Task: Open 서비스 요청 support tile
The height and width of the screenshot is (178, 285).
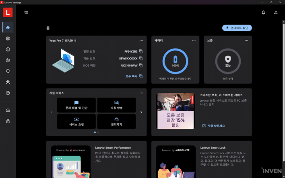Action: point(76,122)
